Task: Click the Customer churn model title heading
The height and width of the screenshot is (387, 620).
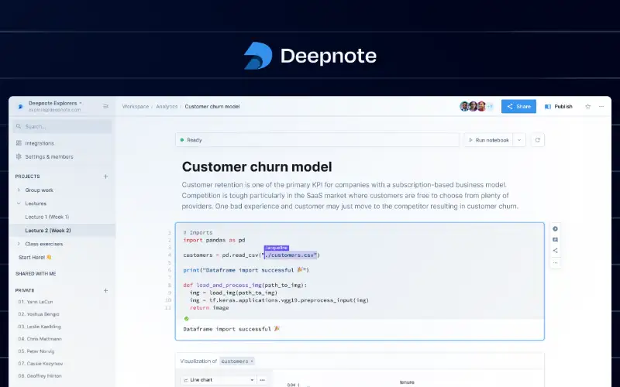Action: [257, 166]
